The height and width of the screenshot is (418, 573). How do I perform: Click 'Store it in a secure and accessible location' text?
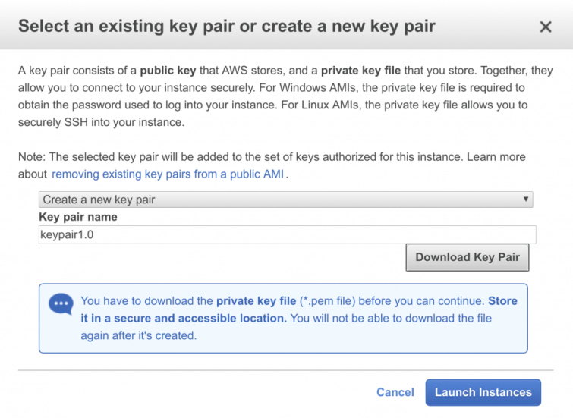299,310
